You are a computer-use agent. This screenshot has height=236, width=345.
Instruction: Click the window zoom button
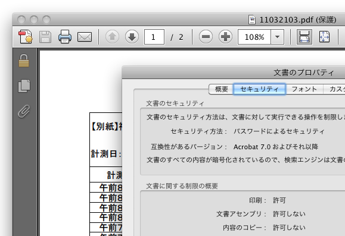tap(46, 20)
